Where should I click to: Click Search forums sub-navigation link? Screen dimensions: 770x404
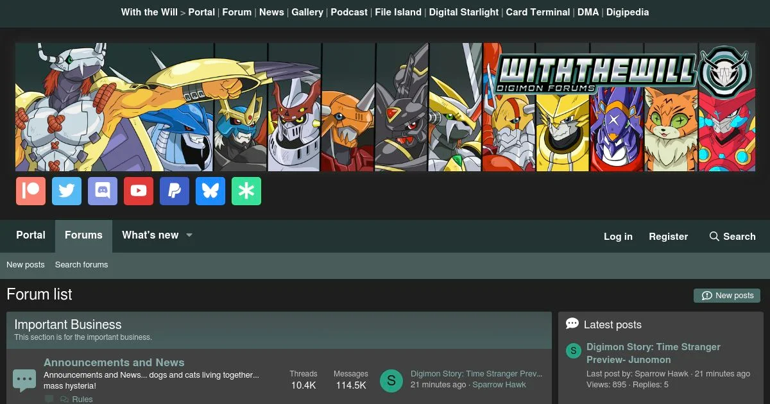[x=81, y=265]
